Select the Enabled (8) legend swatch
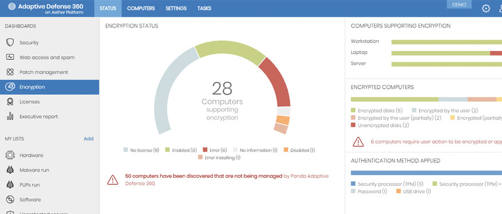Screen dimensions: 502x214 point(167,150)
